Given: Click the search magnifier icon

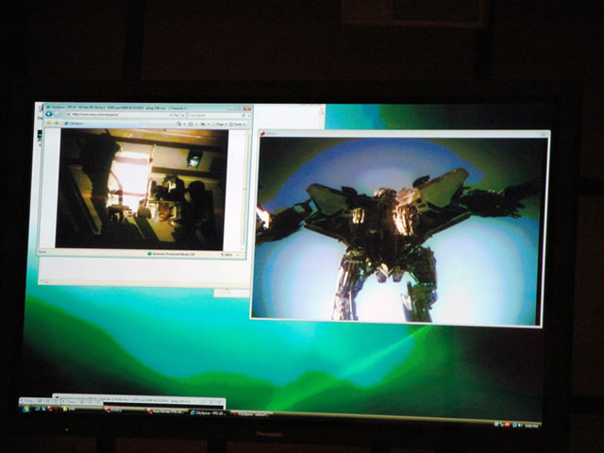Looking at the screenshot, I should 243,115.
